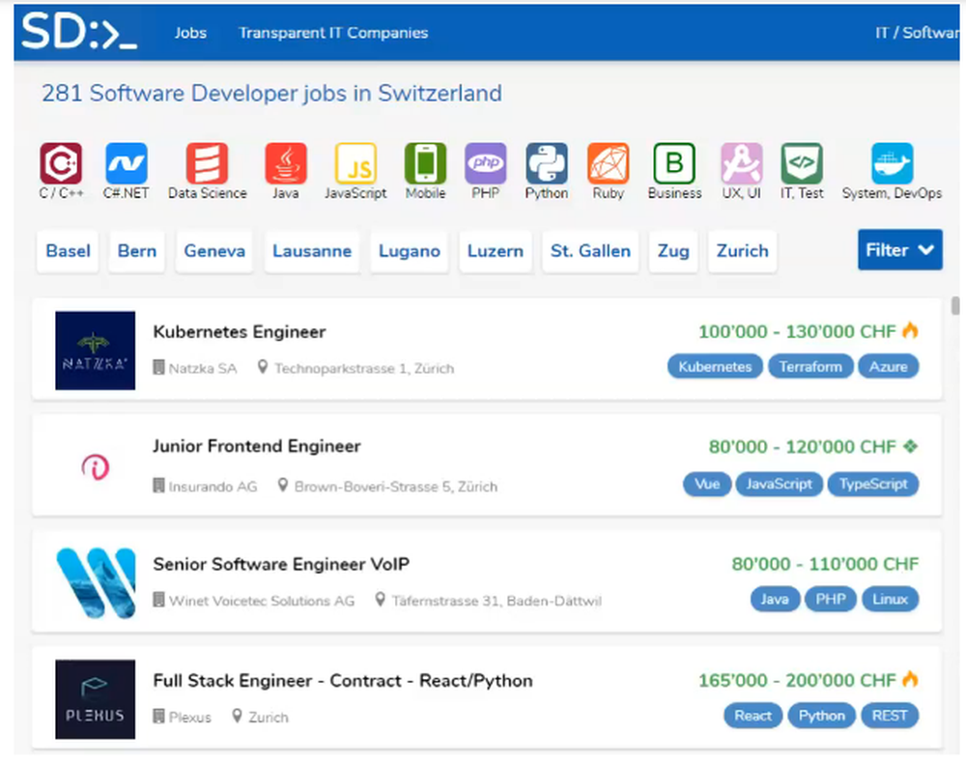This screenshot has width=966, height=762.
Task: Click the '100'000 - 130'000 CHF' salary
Action: tap(797, 331)
